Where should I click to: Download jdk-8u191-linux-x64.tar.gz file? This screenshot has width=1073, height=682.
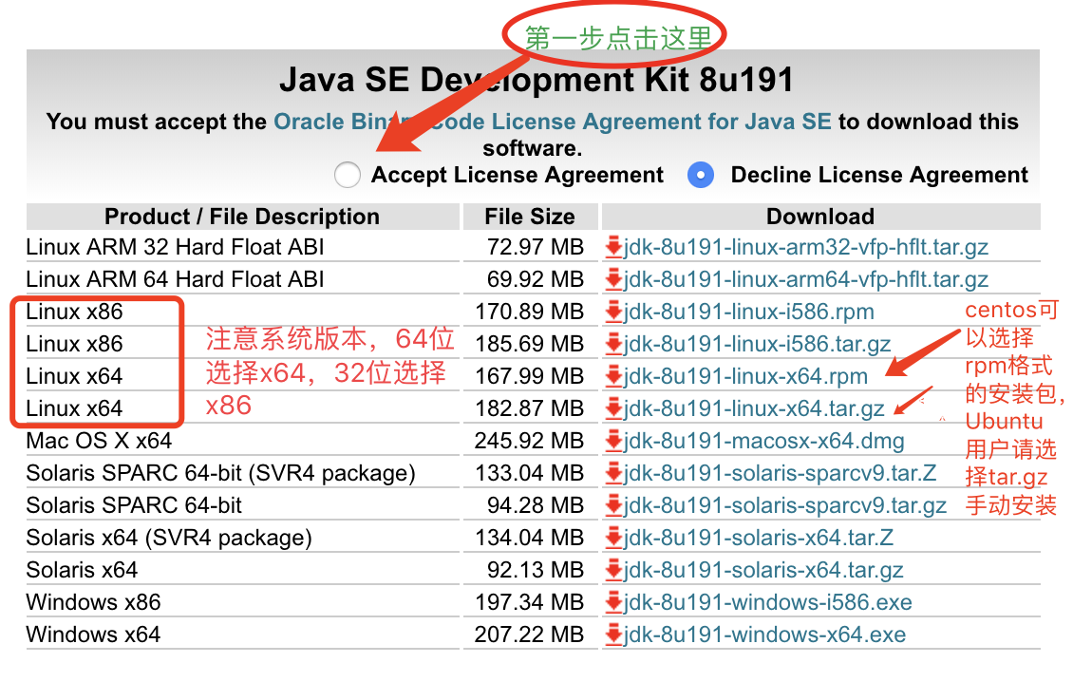(x=753, y=407)
